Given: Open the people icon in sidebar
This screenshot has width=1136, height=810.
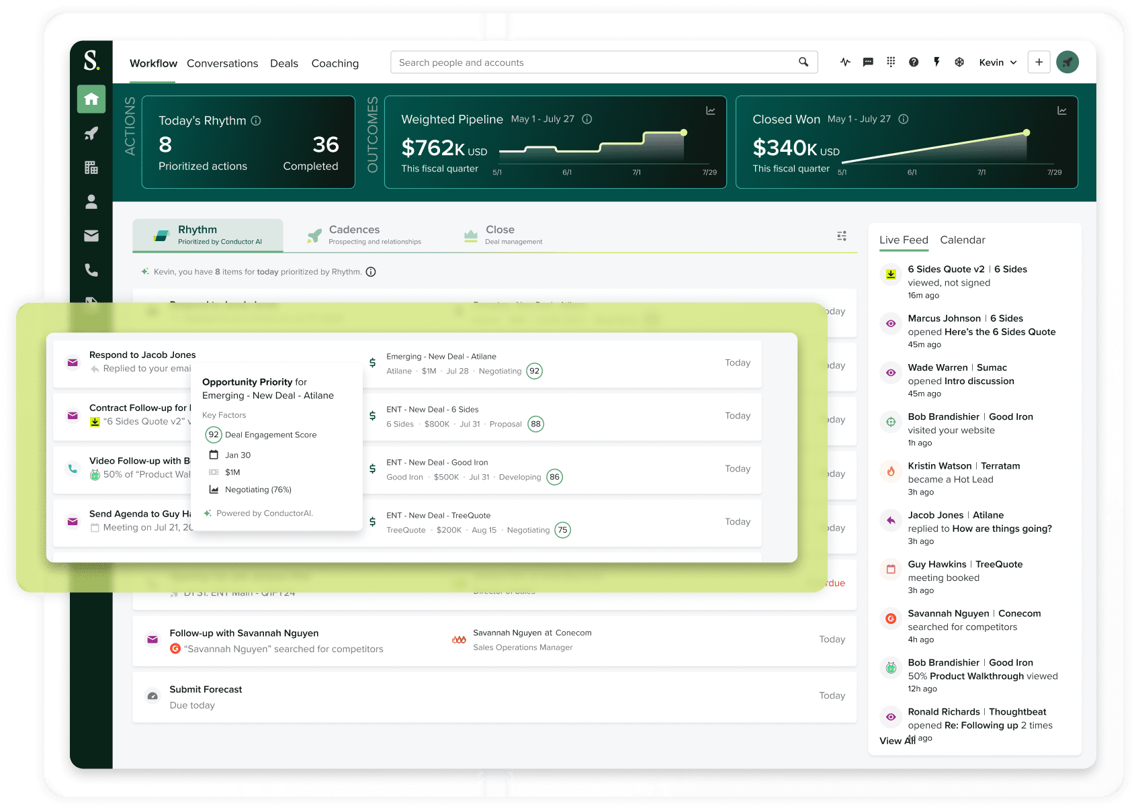Looking at the screenshot, I should click(91, 201).
